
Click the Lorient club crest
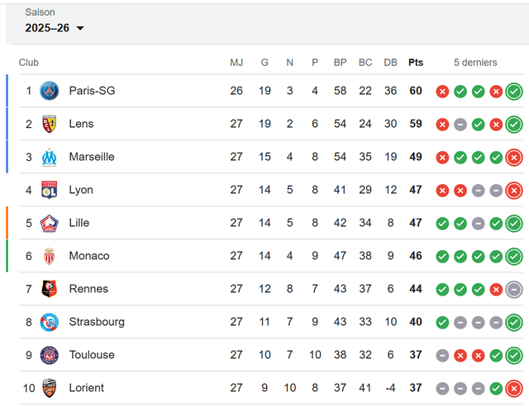(50, 388)
